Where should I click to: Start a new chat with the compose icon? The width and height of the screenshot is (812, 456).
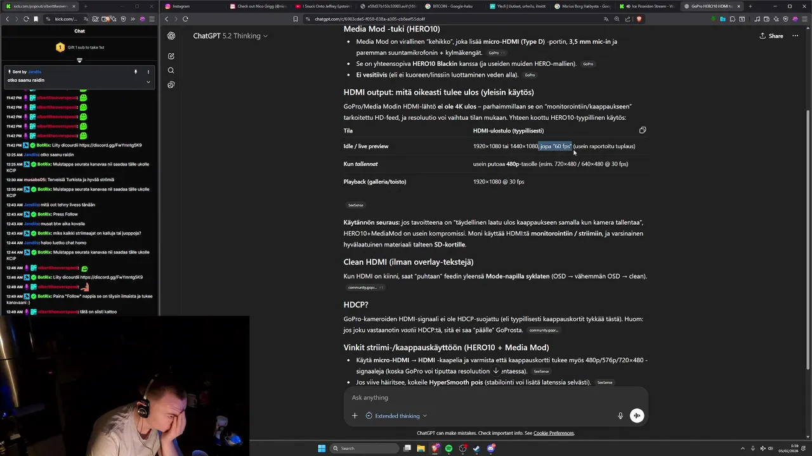(x=171, y=56)
